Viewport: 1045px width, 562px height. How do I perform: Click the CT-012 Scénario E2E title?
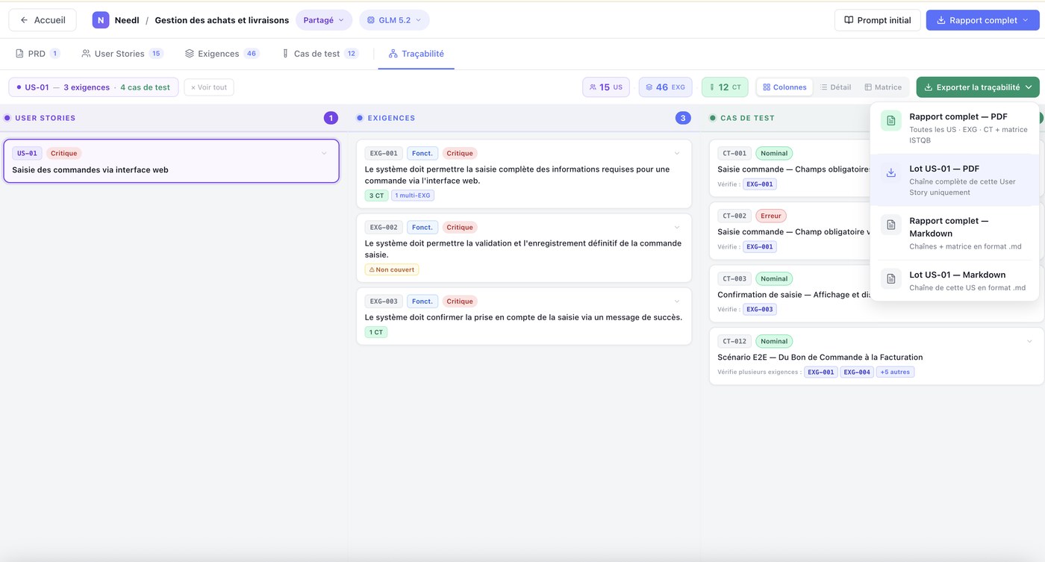(x=820, y=357)
